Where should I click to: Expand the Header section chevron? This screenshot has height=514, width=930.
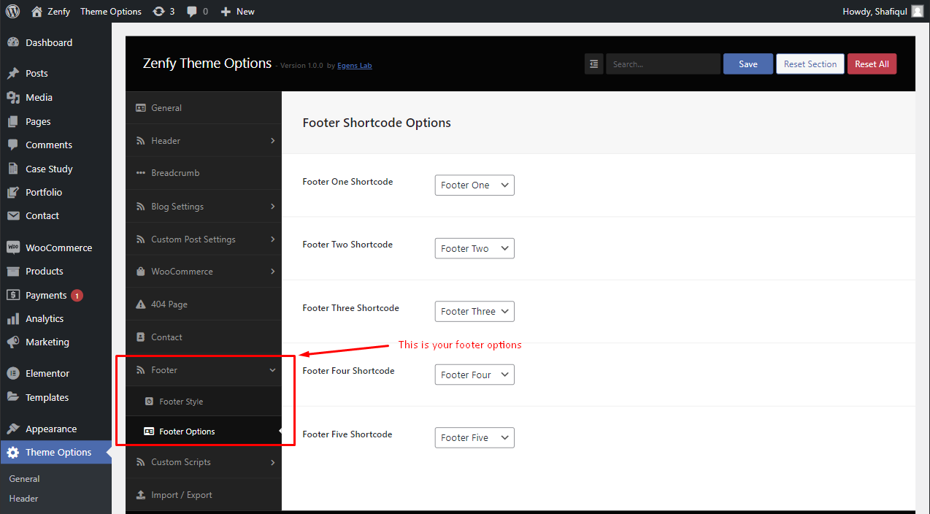[272, 141]
